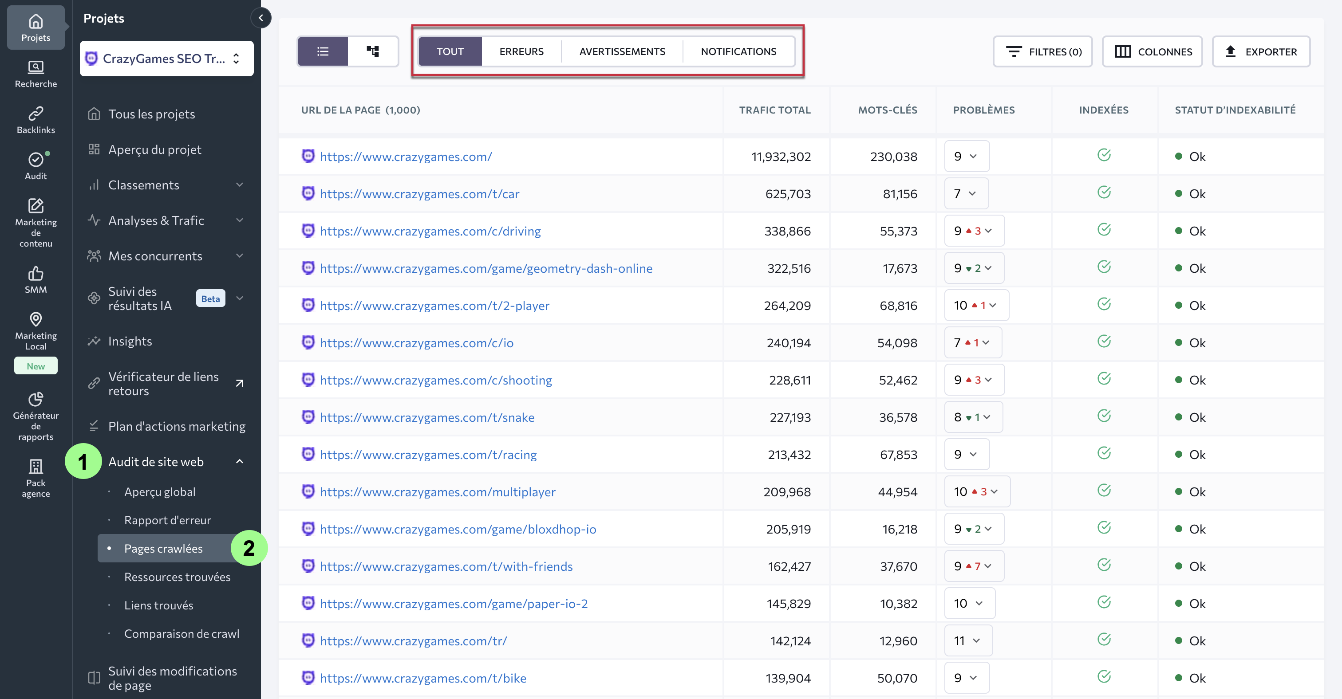Select the AVERTISSEMENTS tab

click(x=622, y=51)
